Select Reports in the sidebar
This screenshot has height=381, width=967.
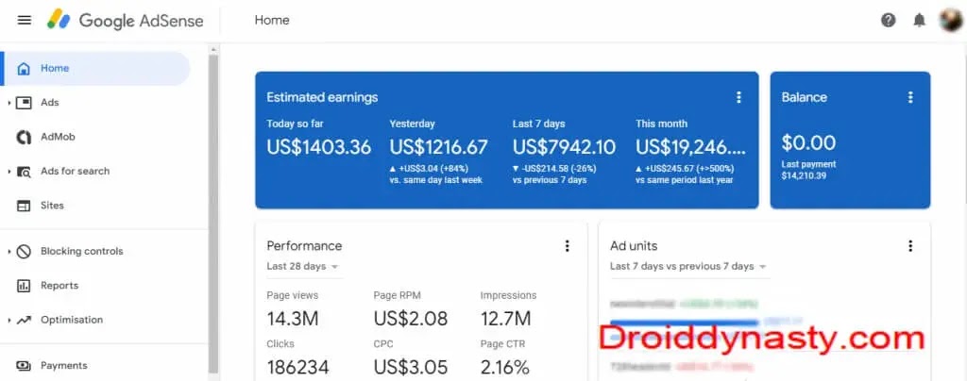pos(59,286)
